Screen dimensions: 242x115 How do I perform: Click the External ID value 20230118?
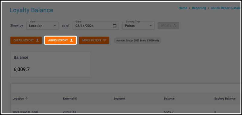pos(70,112)
